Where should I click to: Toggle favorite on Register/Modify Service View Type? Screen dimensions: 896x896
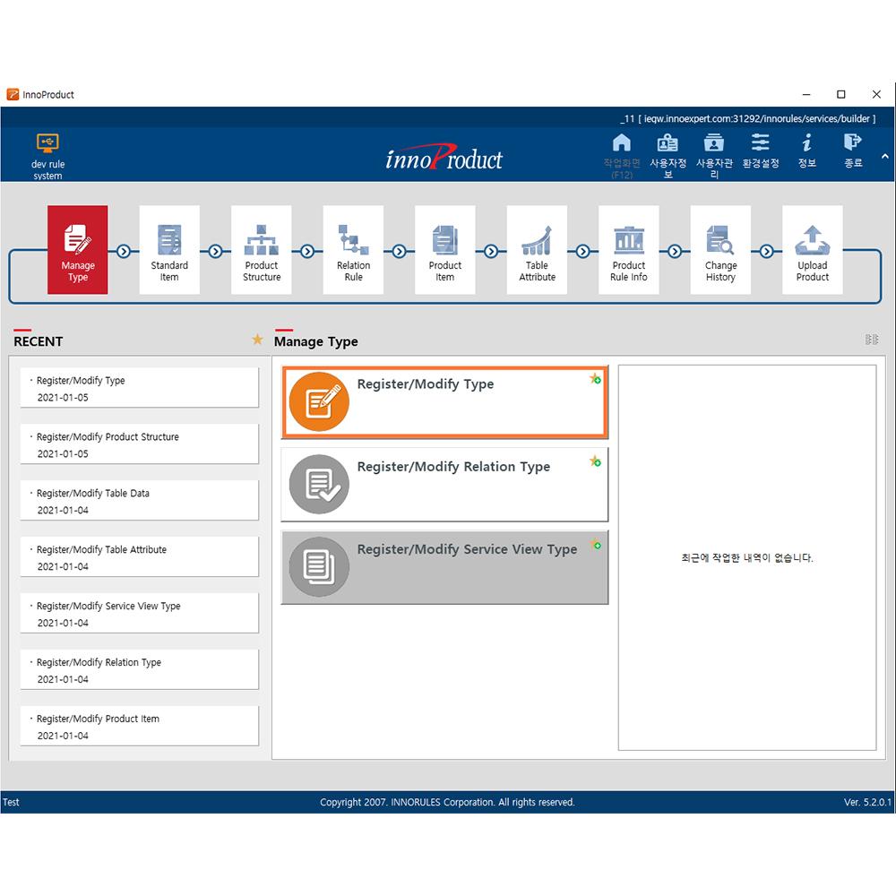595,544
